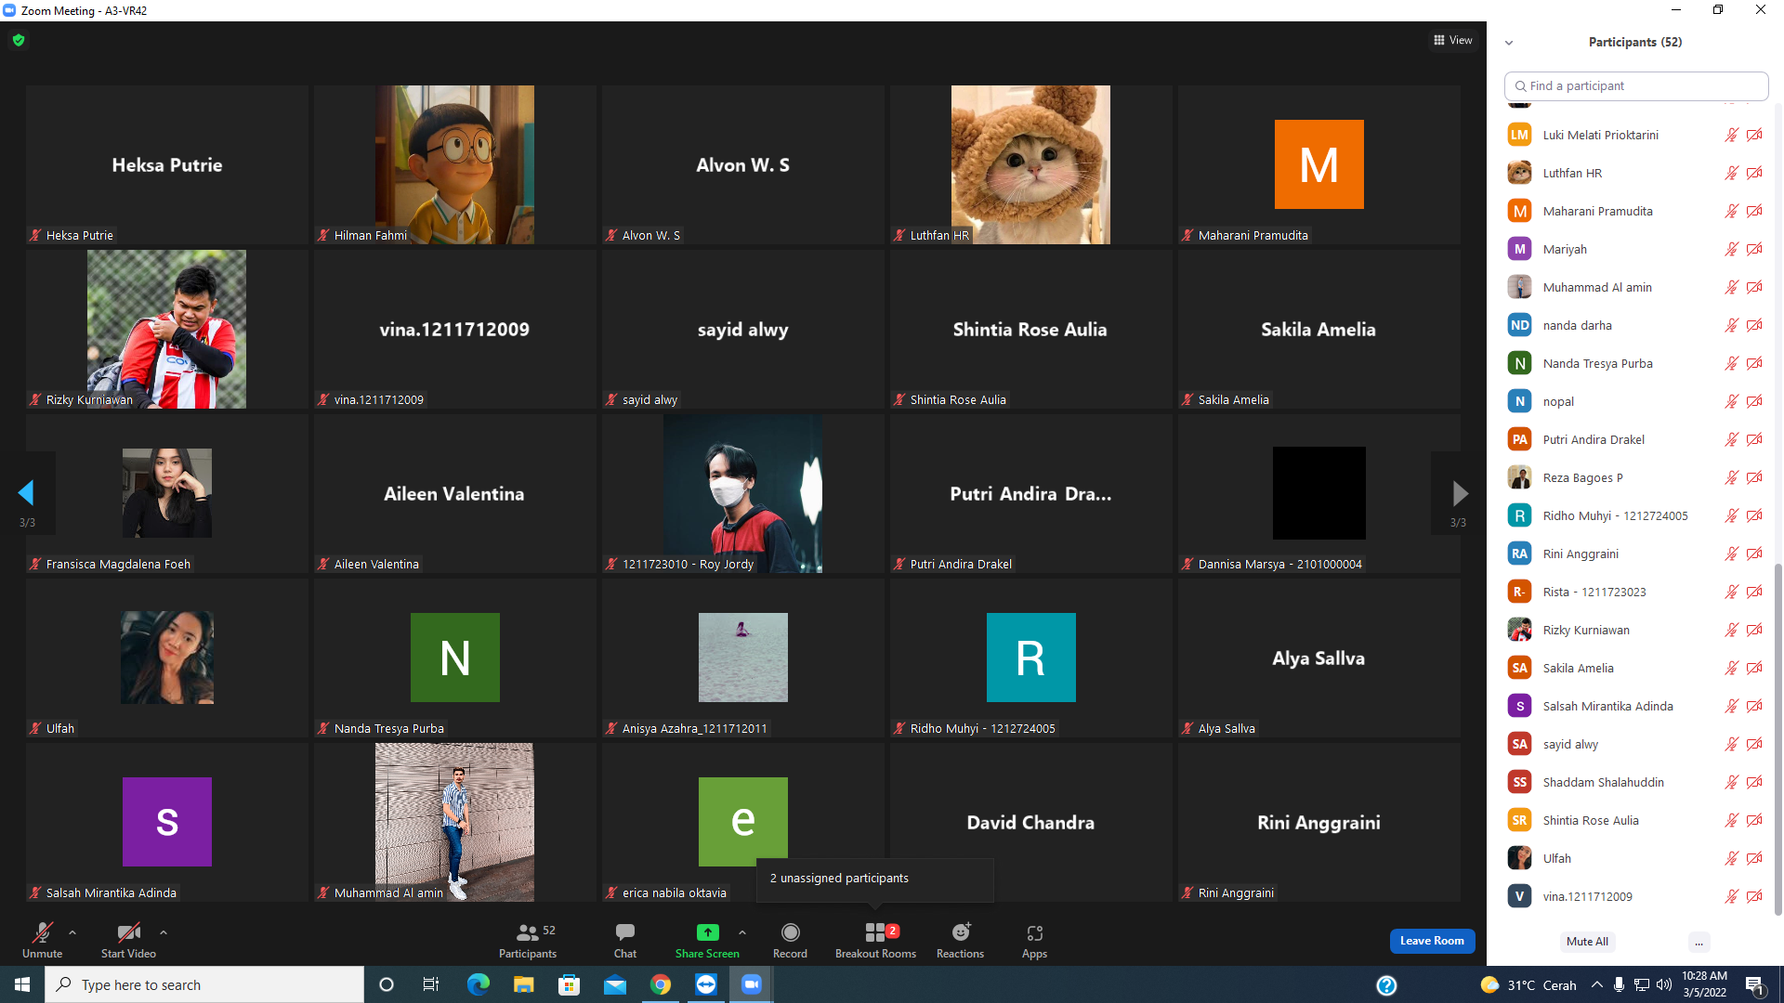The width and height of the screenshot is (1784, 1003).
Task: Toggle video icon for Reza Bagoes P
Action: [x=1754, y=477]
